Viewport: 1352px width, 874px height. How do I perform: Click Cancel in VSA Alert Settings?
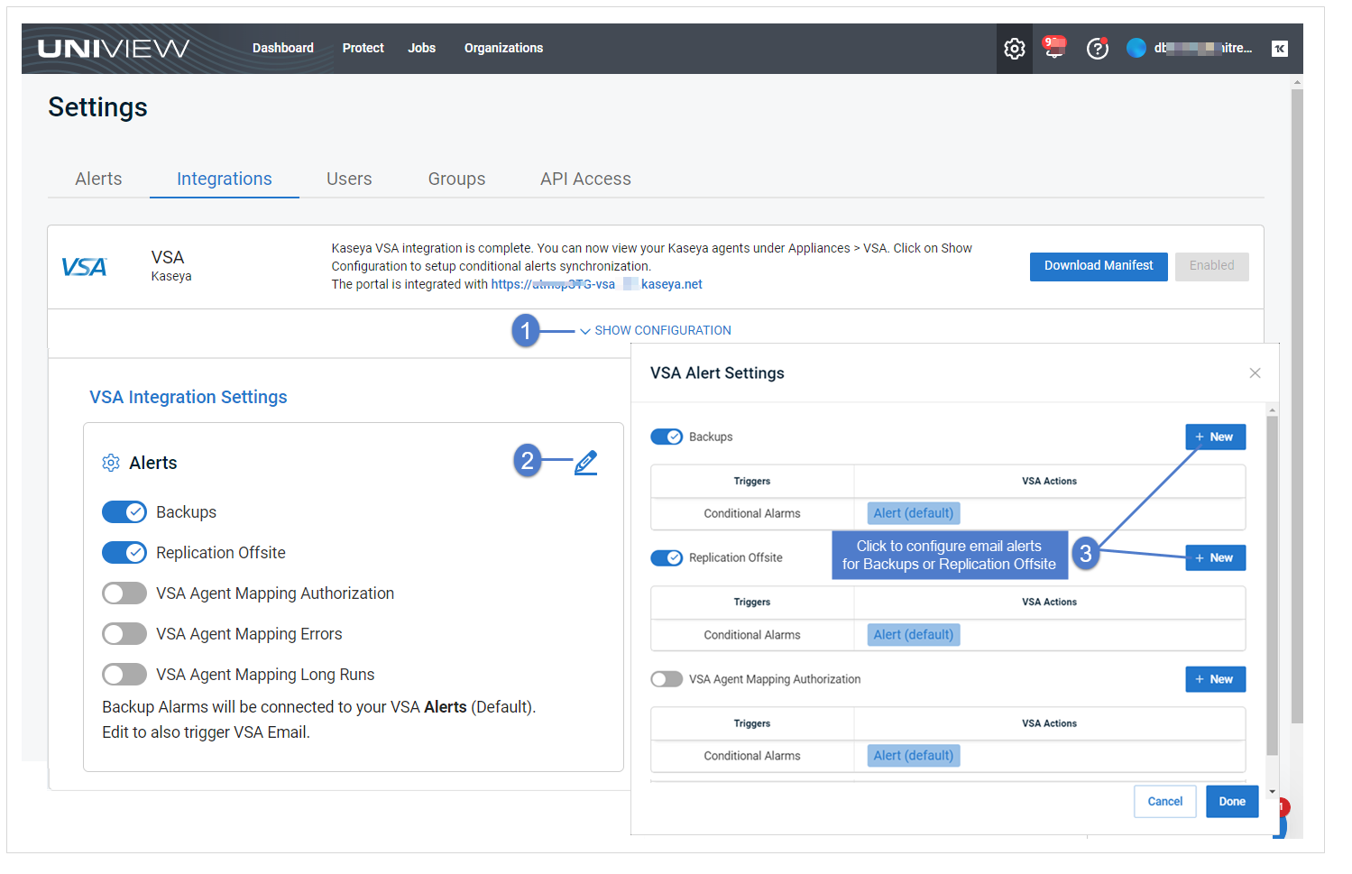coord(1164,802)
